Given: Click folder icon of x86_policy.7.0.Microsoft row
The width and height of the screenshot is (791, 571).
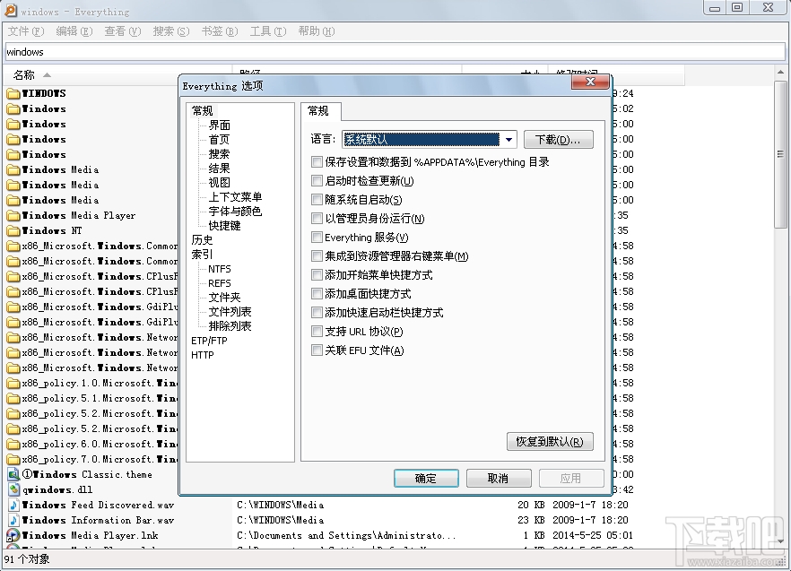Looking at the screenshot, I should (13, 459).
